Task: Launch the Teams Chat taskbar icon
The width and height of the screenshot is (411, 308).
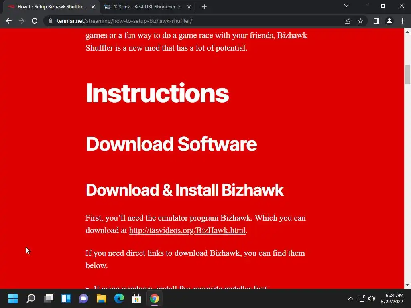Action: tap(83, 298)
